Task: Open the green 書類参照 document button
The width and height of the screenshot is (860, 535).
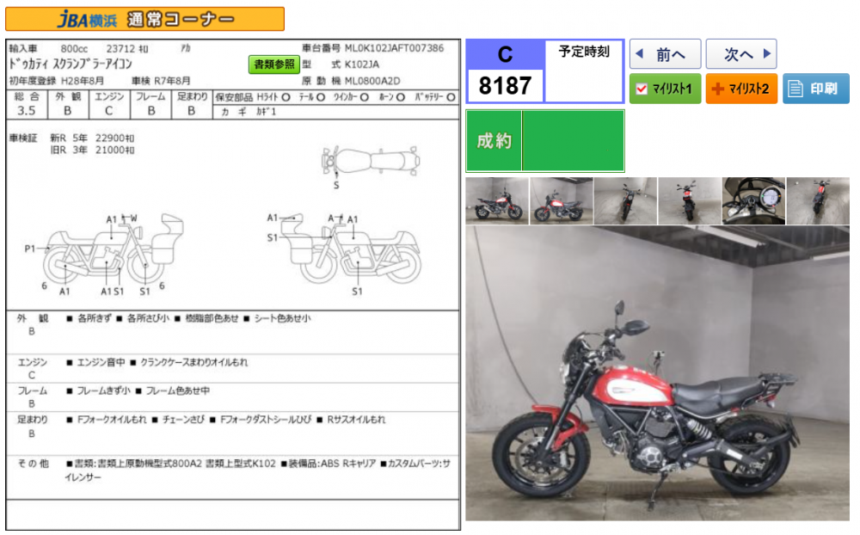Action: click(x=273, y=65)
